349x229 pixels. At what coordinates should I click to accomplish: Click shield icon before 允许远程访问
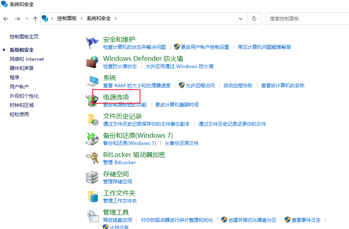pyautogui.click(x=182, y=85)
